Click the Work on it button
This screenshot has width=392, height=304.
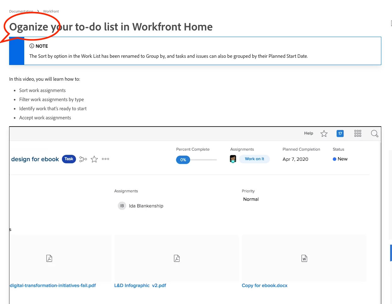(254, 159)
